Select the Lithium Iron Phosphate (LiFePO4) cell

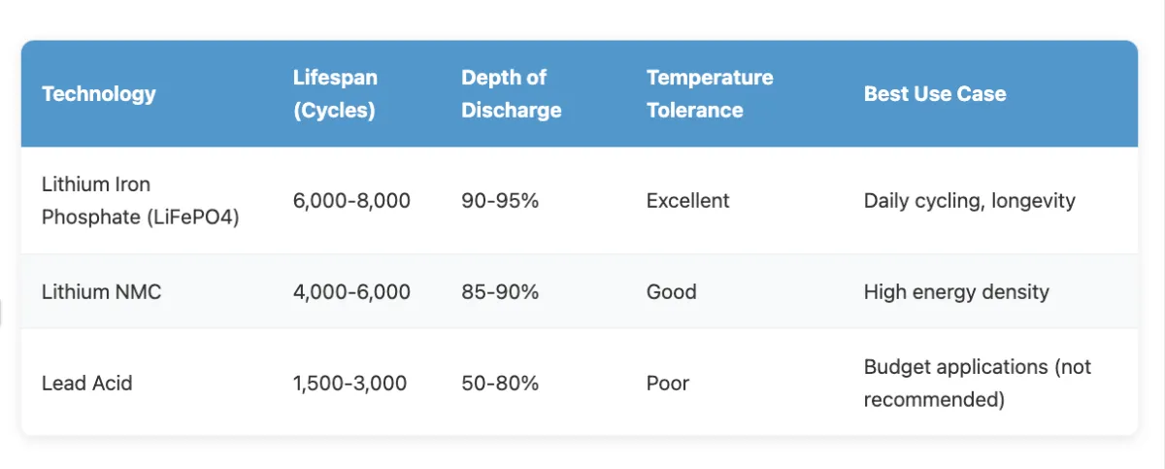tap(140, 201)
